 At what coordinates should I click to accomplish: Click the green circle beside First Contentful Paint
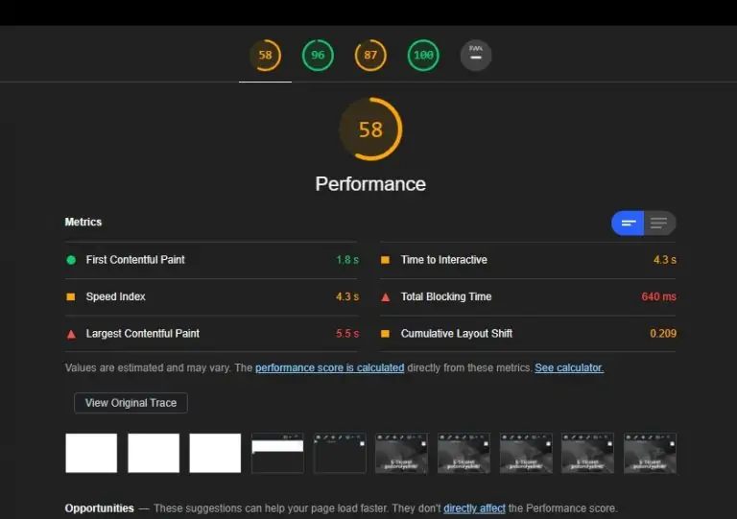[x=71, y=260]
